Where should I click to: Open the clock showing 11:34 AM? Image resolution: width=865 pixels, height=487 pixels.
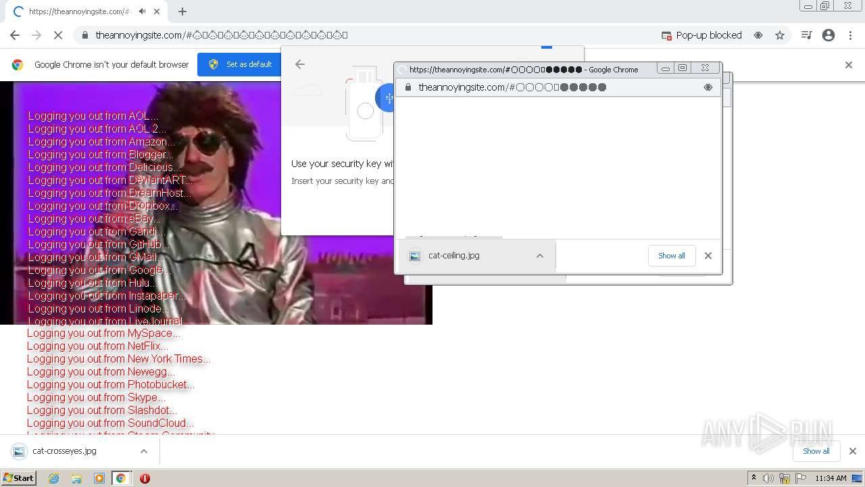831,478
